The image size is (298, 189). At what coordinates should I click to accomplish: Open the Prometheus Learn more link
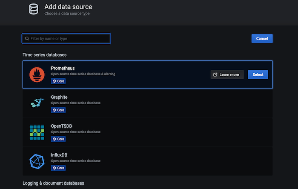227,74
